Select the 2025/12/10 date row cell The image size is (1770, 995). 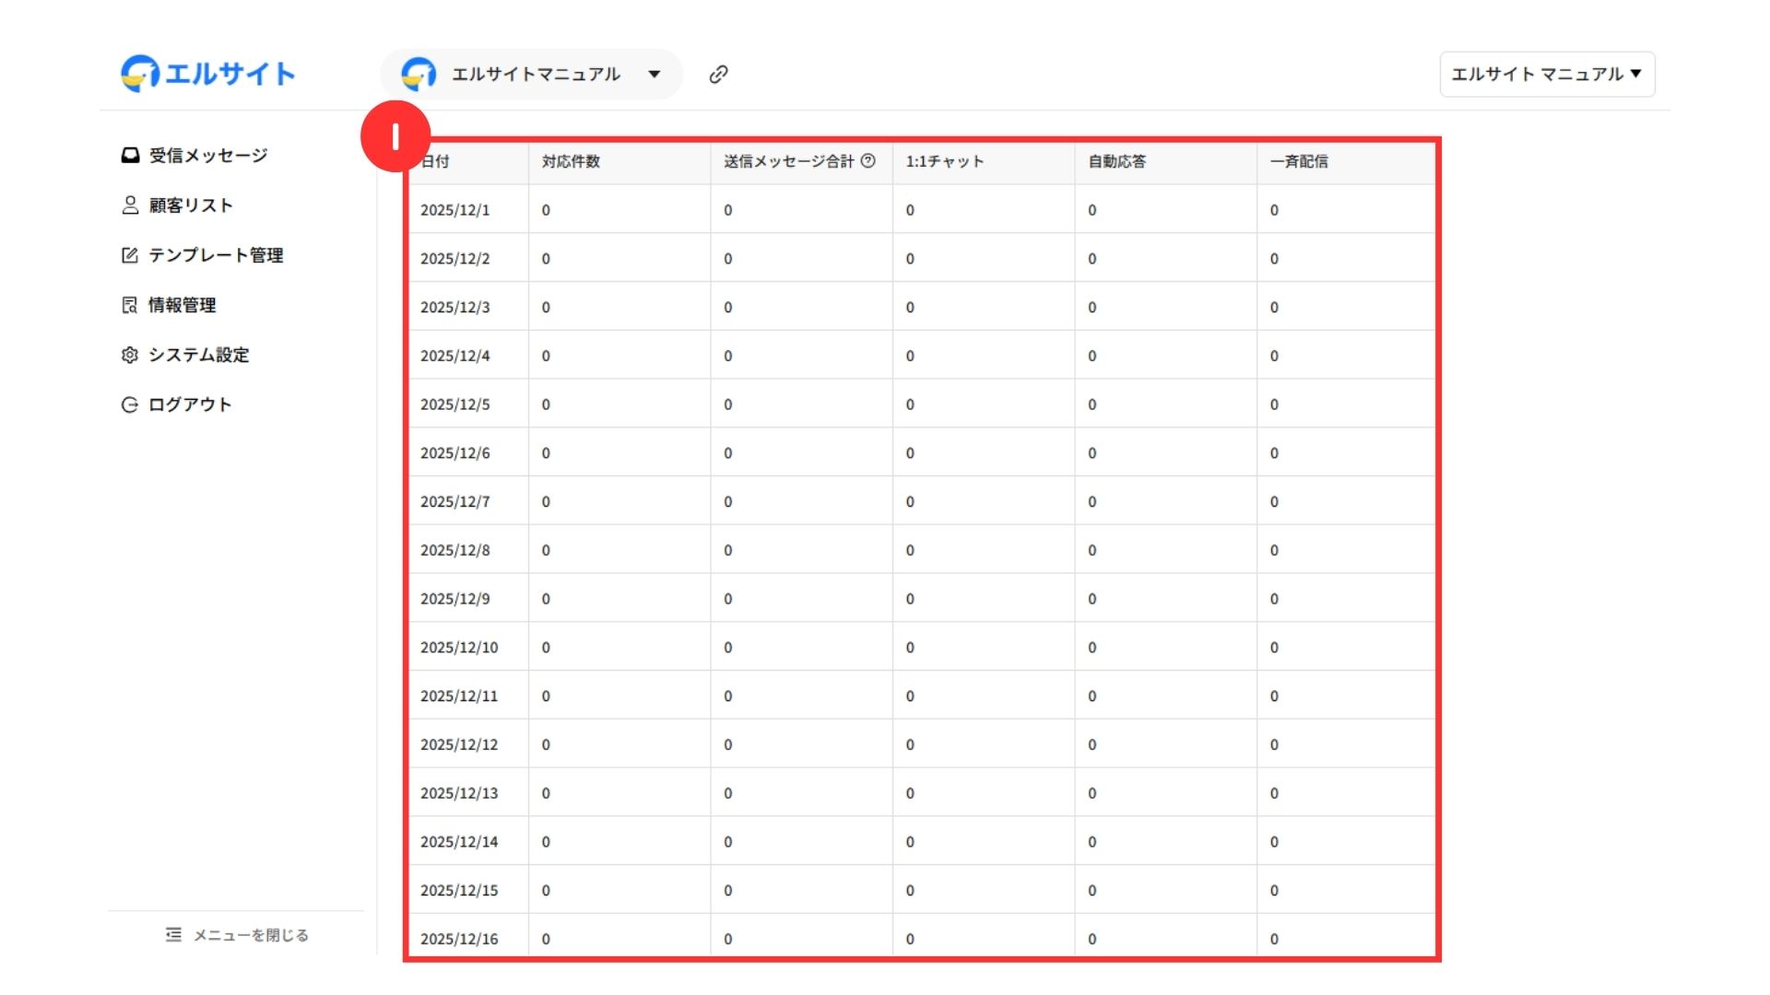(x=459, y=648)
